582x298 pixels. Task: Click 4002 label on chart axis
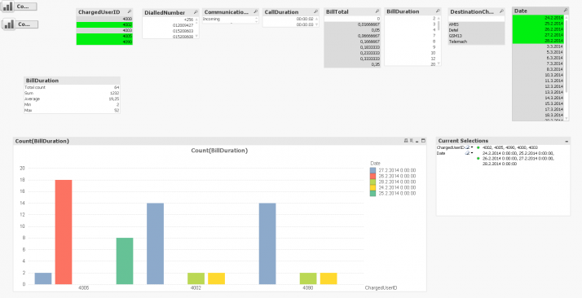196,287
